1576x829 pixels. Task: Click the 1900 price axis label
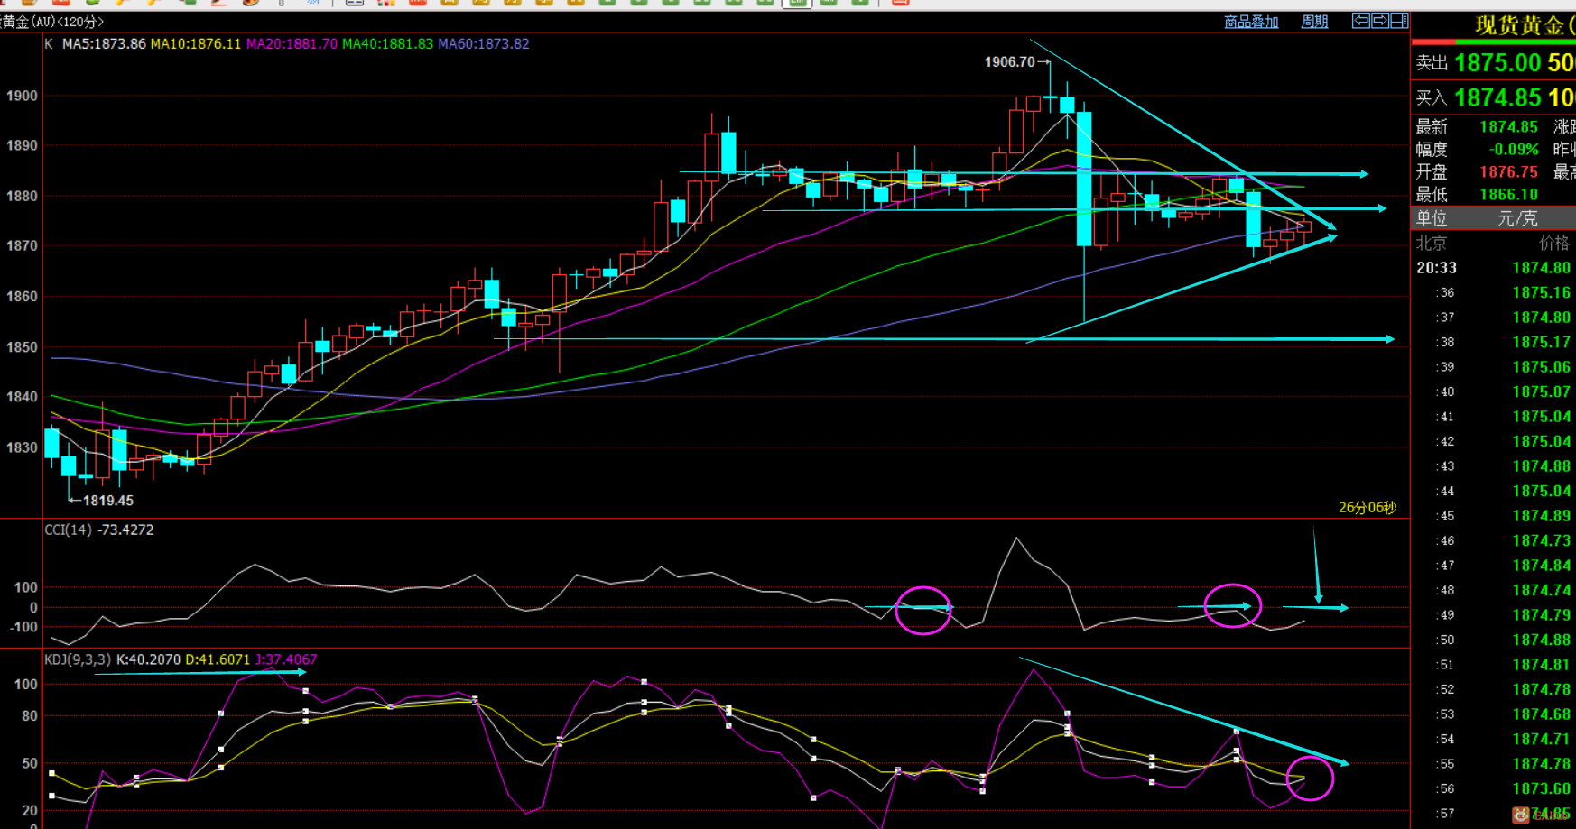tap(22, 96)
